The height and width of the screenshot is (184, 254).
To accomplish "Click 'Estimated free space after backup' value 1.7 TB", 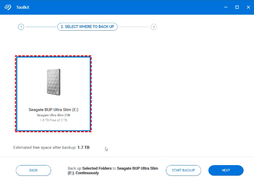I will point(84,148).
